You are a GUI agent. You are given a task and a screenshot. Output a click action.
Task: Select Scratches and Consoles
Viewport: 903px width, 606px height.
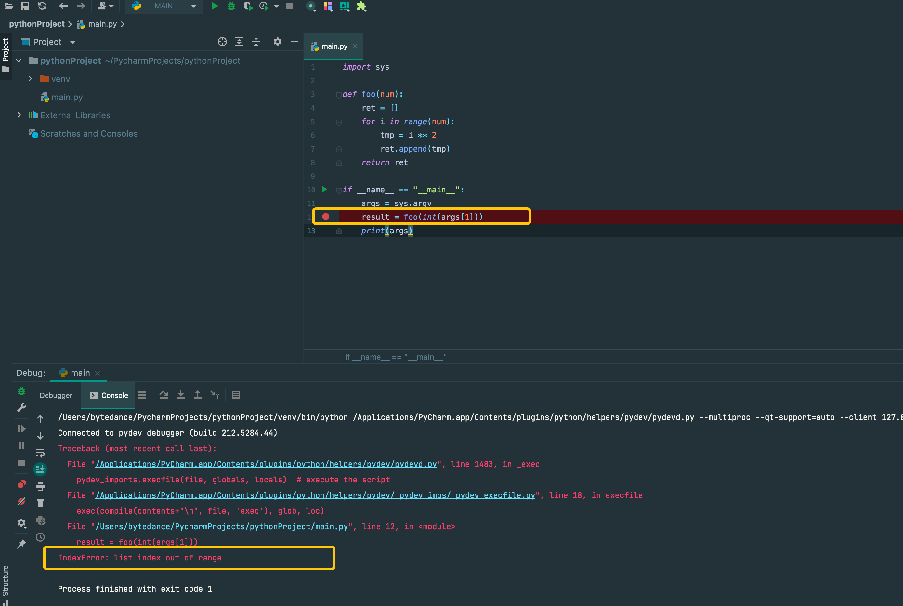tap(83, 134)
